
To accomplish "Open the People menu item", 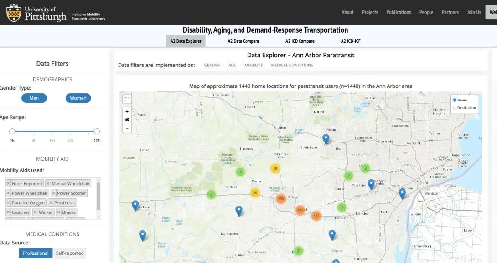I will (x=426, y=12).
